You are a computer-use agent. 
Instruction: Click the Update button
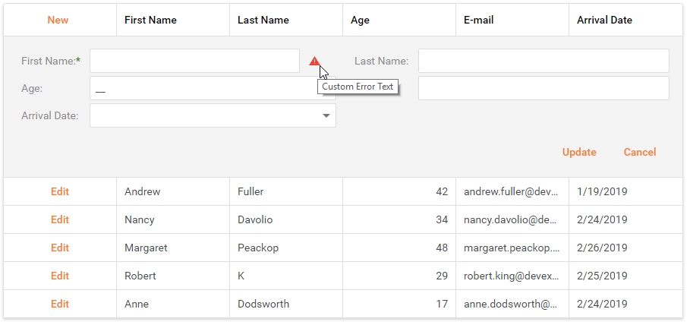click(579, 152)
